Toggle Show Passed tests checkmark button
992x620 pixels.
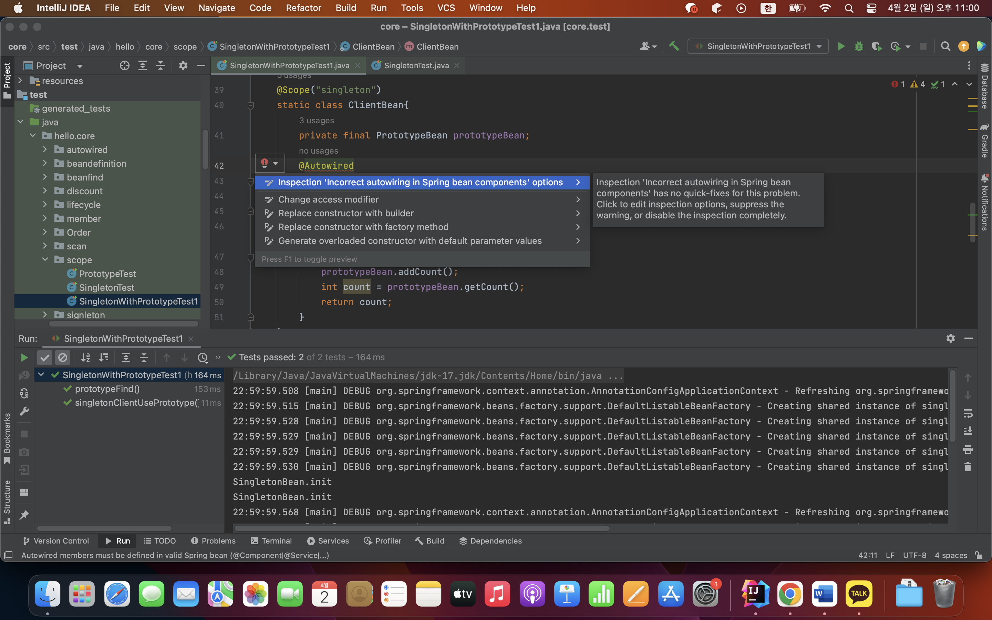(45, 358)
